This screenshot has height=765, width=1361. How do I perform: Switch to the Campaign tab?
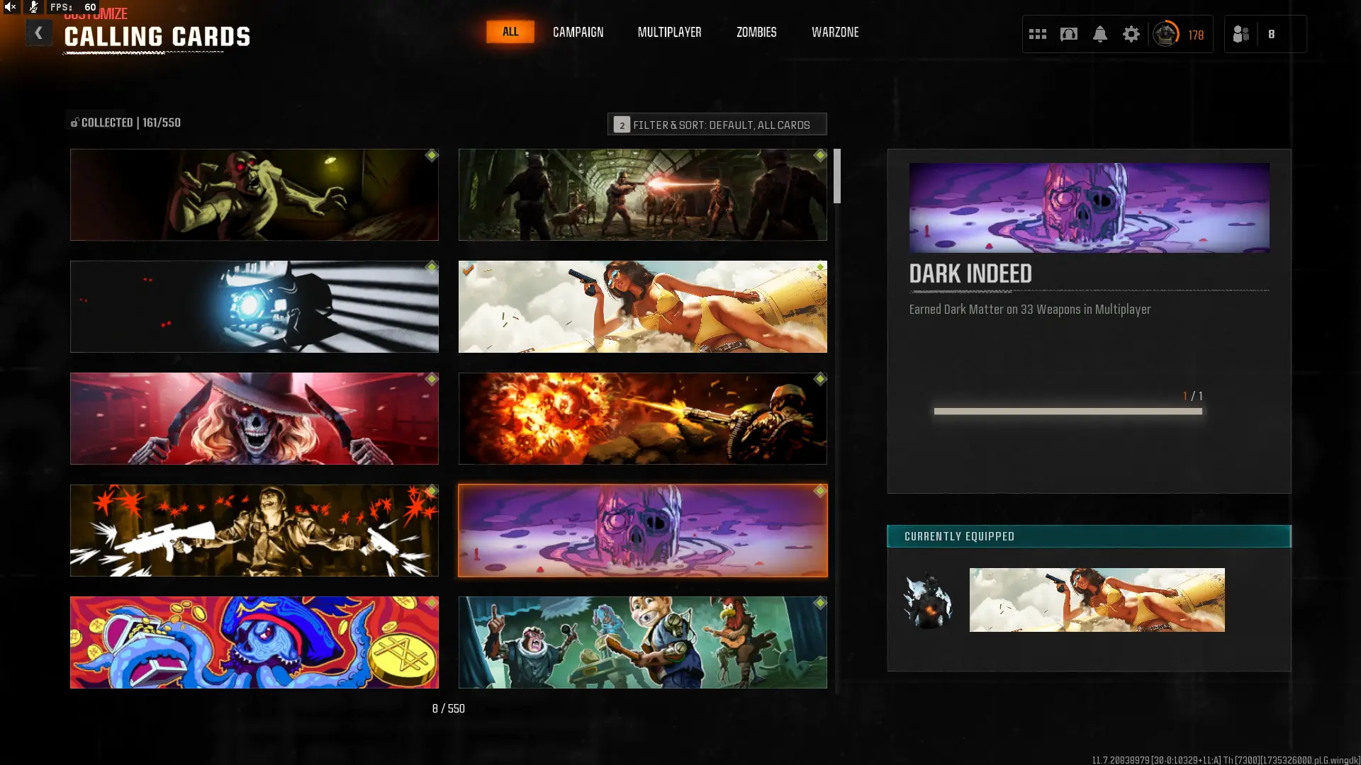[x=578, y=32]
